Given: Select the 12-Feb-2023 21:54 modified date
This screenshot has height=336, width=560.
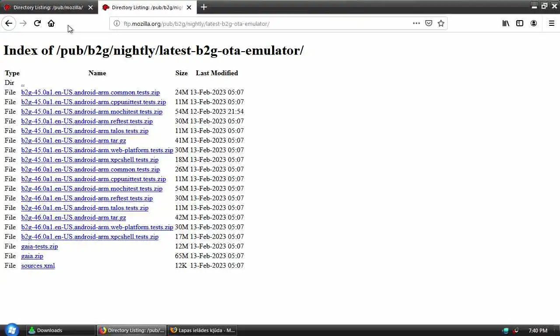Looking at the screenshot, I should click(217, 112).
